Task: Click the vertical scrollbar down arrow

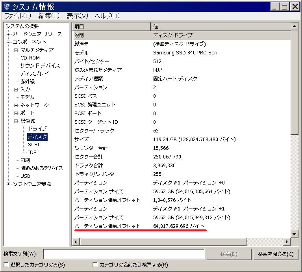Action: pos(294,234)
